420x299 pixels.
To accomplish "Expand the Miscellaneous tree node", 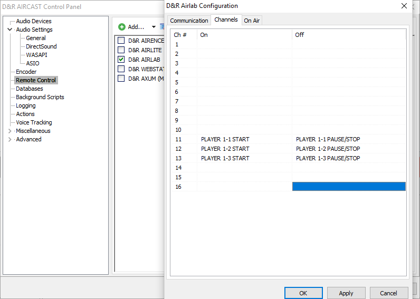I will [10, 131].
